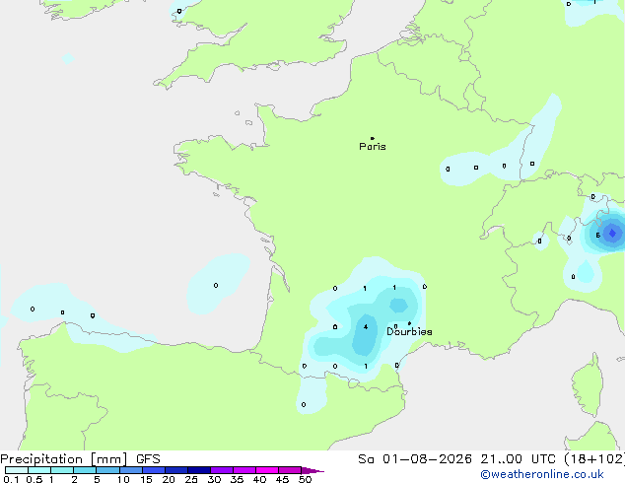Pick the 5 mm legend color swatch
Image resolution: width=625 pixels, height=483 pixels.
pos(107,470)
